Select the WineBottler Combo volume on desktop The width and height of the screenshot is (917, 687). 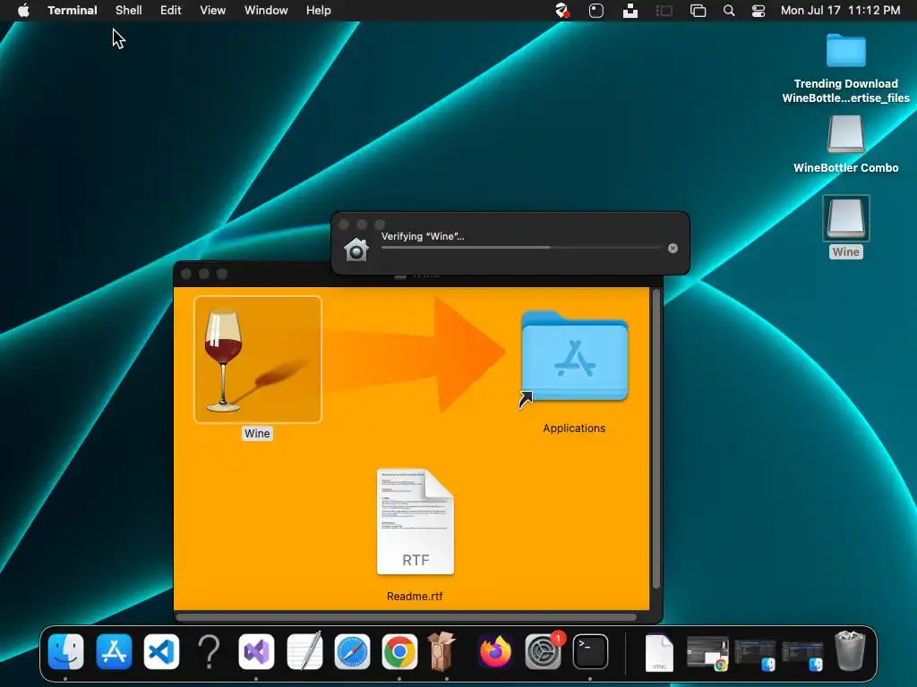pyautogui.click(x=845, y=134)
